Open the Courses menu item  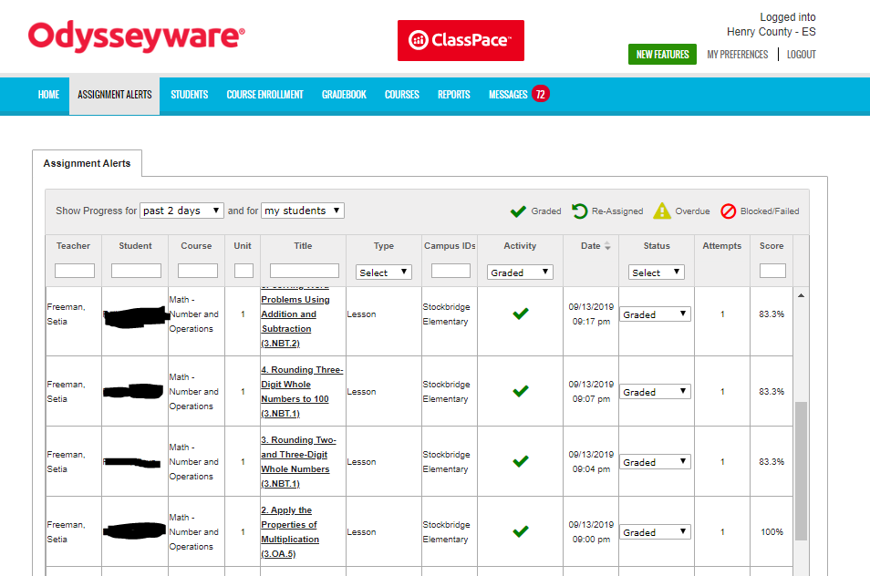401,95
